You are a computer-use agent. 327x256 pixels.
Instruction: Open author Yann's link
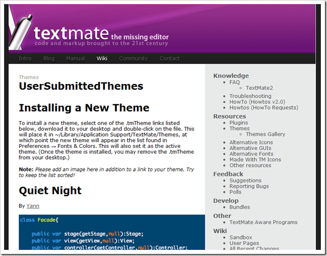33,206
